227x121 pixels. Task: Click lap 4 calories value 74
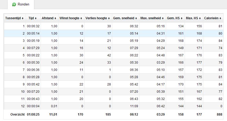tap(220, 48)
